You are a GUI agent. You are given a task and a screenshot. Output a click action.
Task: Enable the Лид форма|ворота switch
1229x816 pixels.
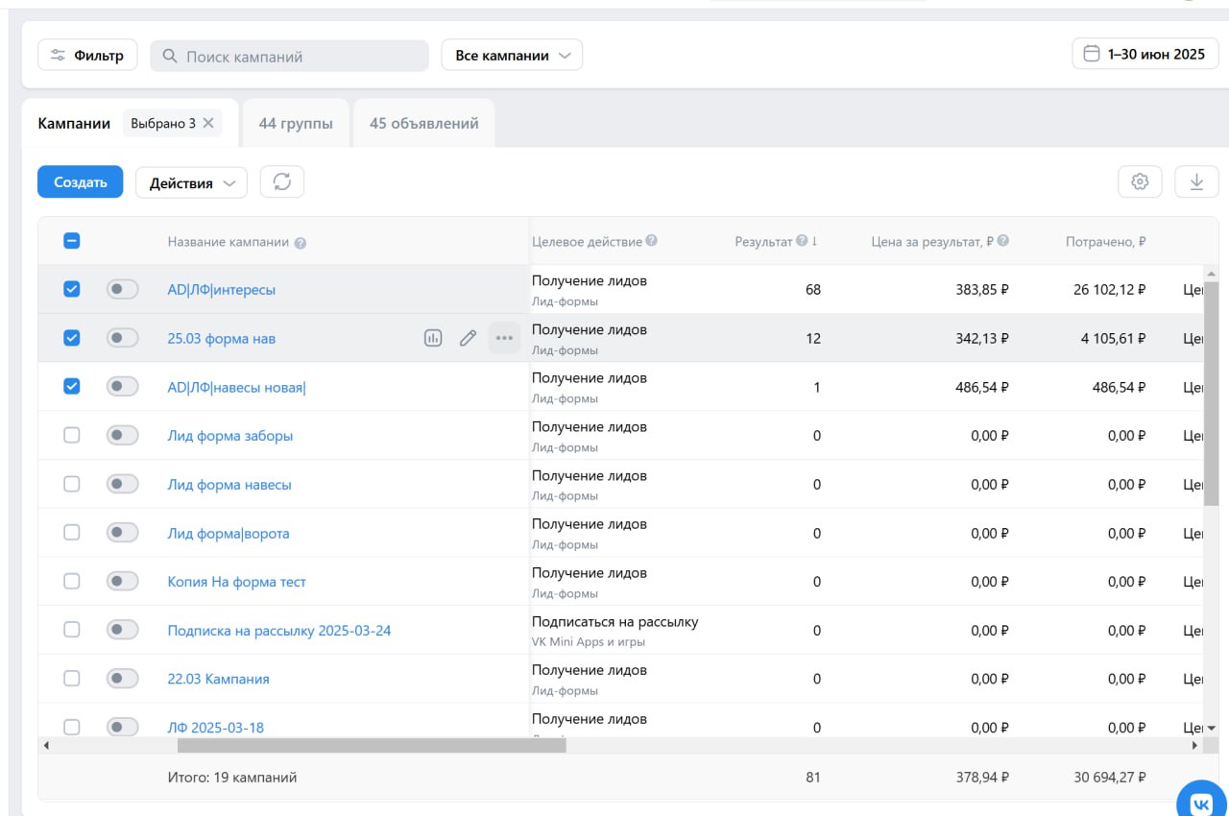pos(122,533)
